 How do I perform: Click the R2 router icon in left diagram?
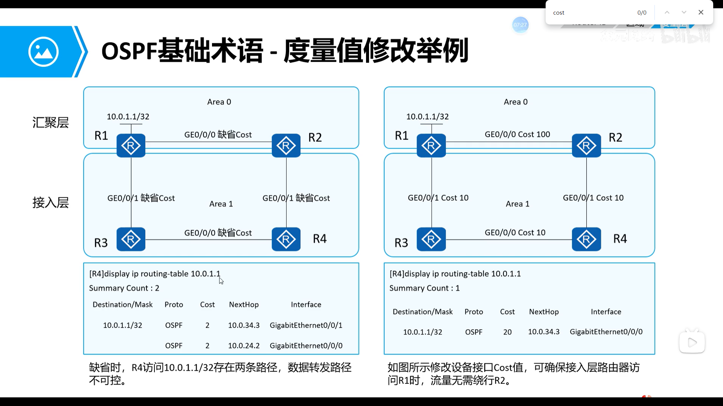click(x=286, y=145)
